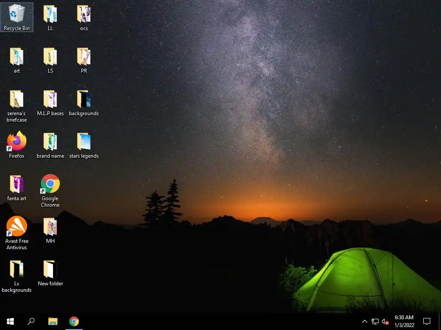Screen dimensions: 441x330
Task: Click the backgrounds folder icon
Action: (x=84, y=102)
